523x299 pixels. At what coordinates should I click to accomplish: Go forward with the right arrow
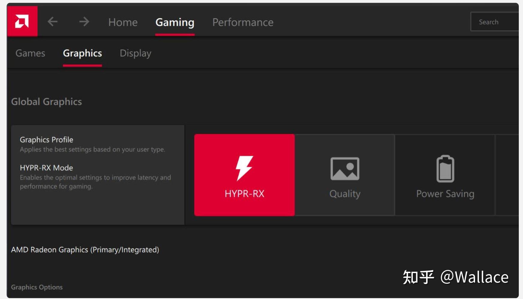click(84, 22)
